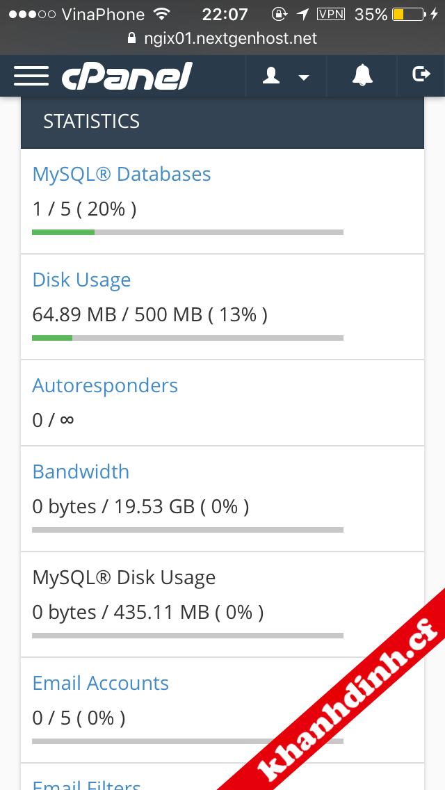Open the Autoresponders link

coord(105,385)
